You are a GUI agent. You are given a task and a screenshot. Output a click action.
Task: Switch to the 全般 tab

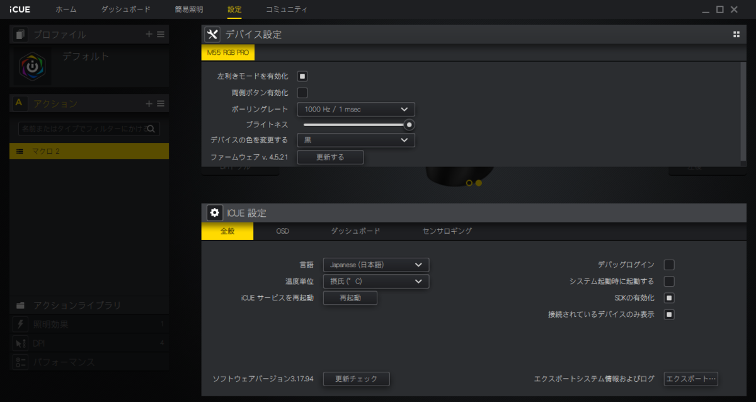click(227, 231)
